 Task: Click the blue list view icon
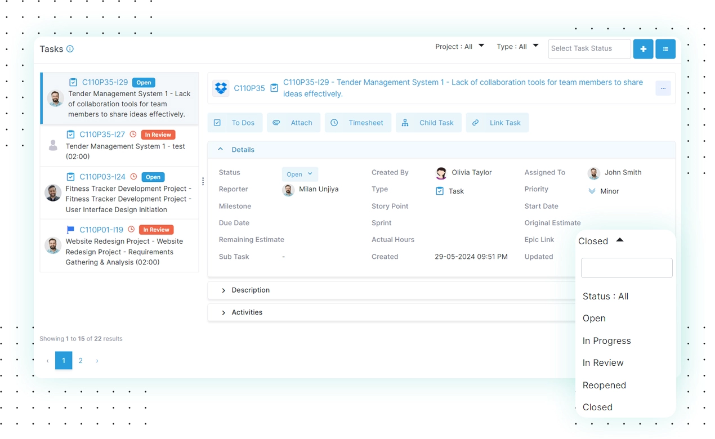pyautogui.click(x=665, y=49)
